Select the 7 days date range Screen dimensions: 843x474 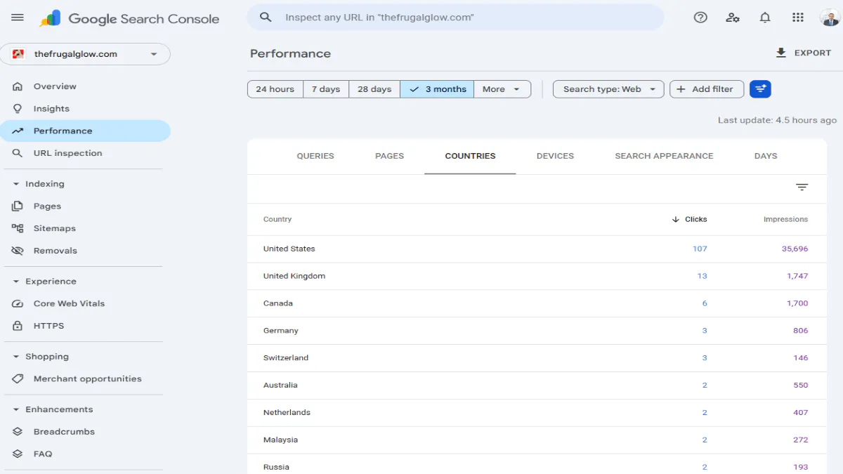point(326,89)
